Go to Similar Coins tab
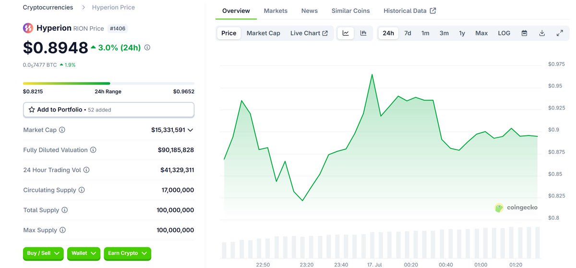The image size is (576, 268). pyautogui.click(x=350, y=11)
